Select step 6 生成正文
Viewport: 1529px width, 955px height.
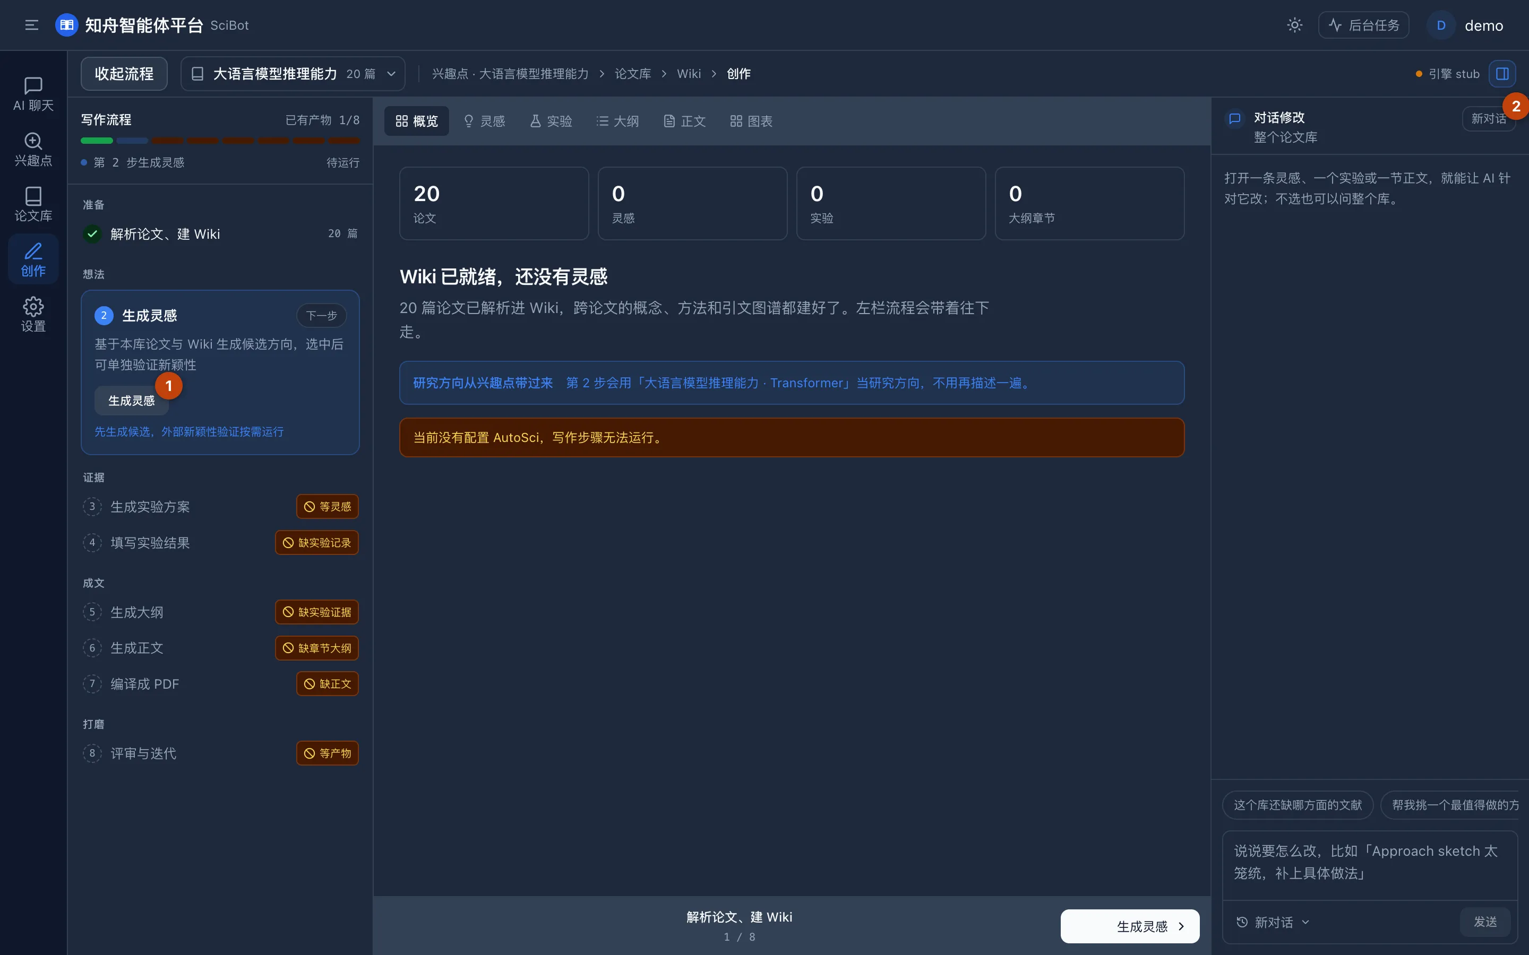tap(220, 648)
